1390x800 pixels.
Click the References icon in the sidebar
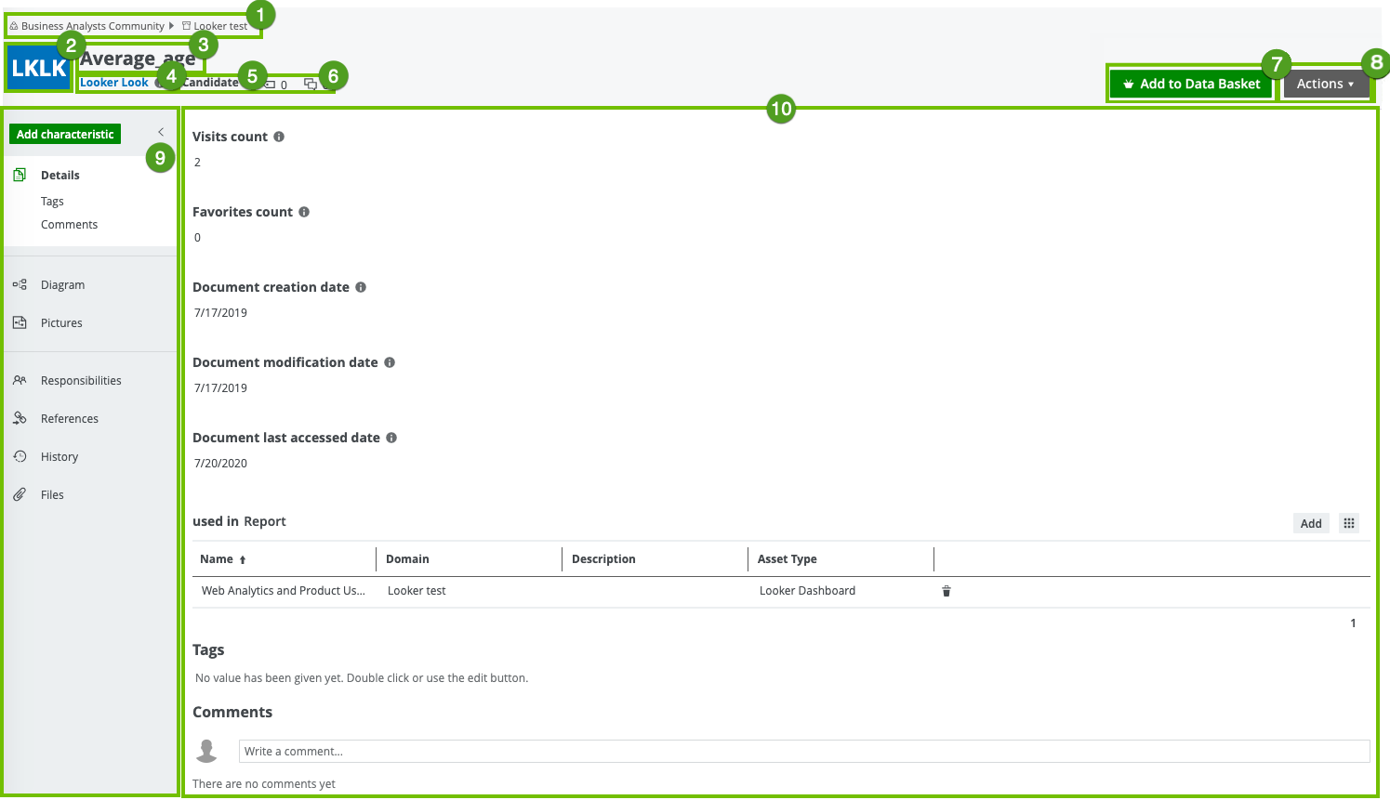pos(20,419)
